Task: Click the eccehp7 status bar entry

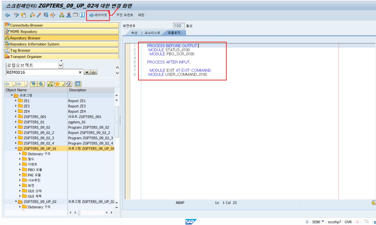Action: [x=334, y=222]
